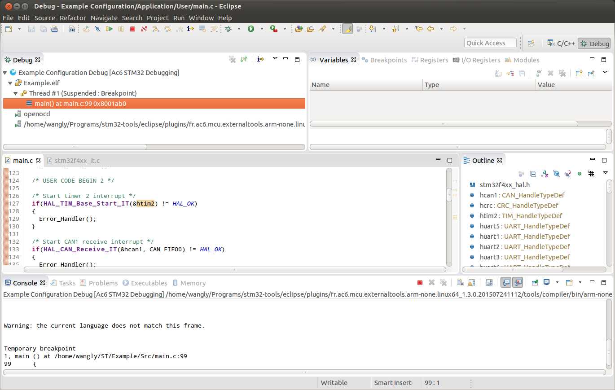Viewport: 615px width, 390px height.
Task: Open the Debug view menu triangle
Action: [275, 59]
